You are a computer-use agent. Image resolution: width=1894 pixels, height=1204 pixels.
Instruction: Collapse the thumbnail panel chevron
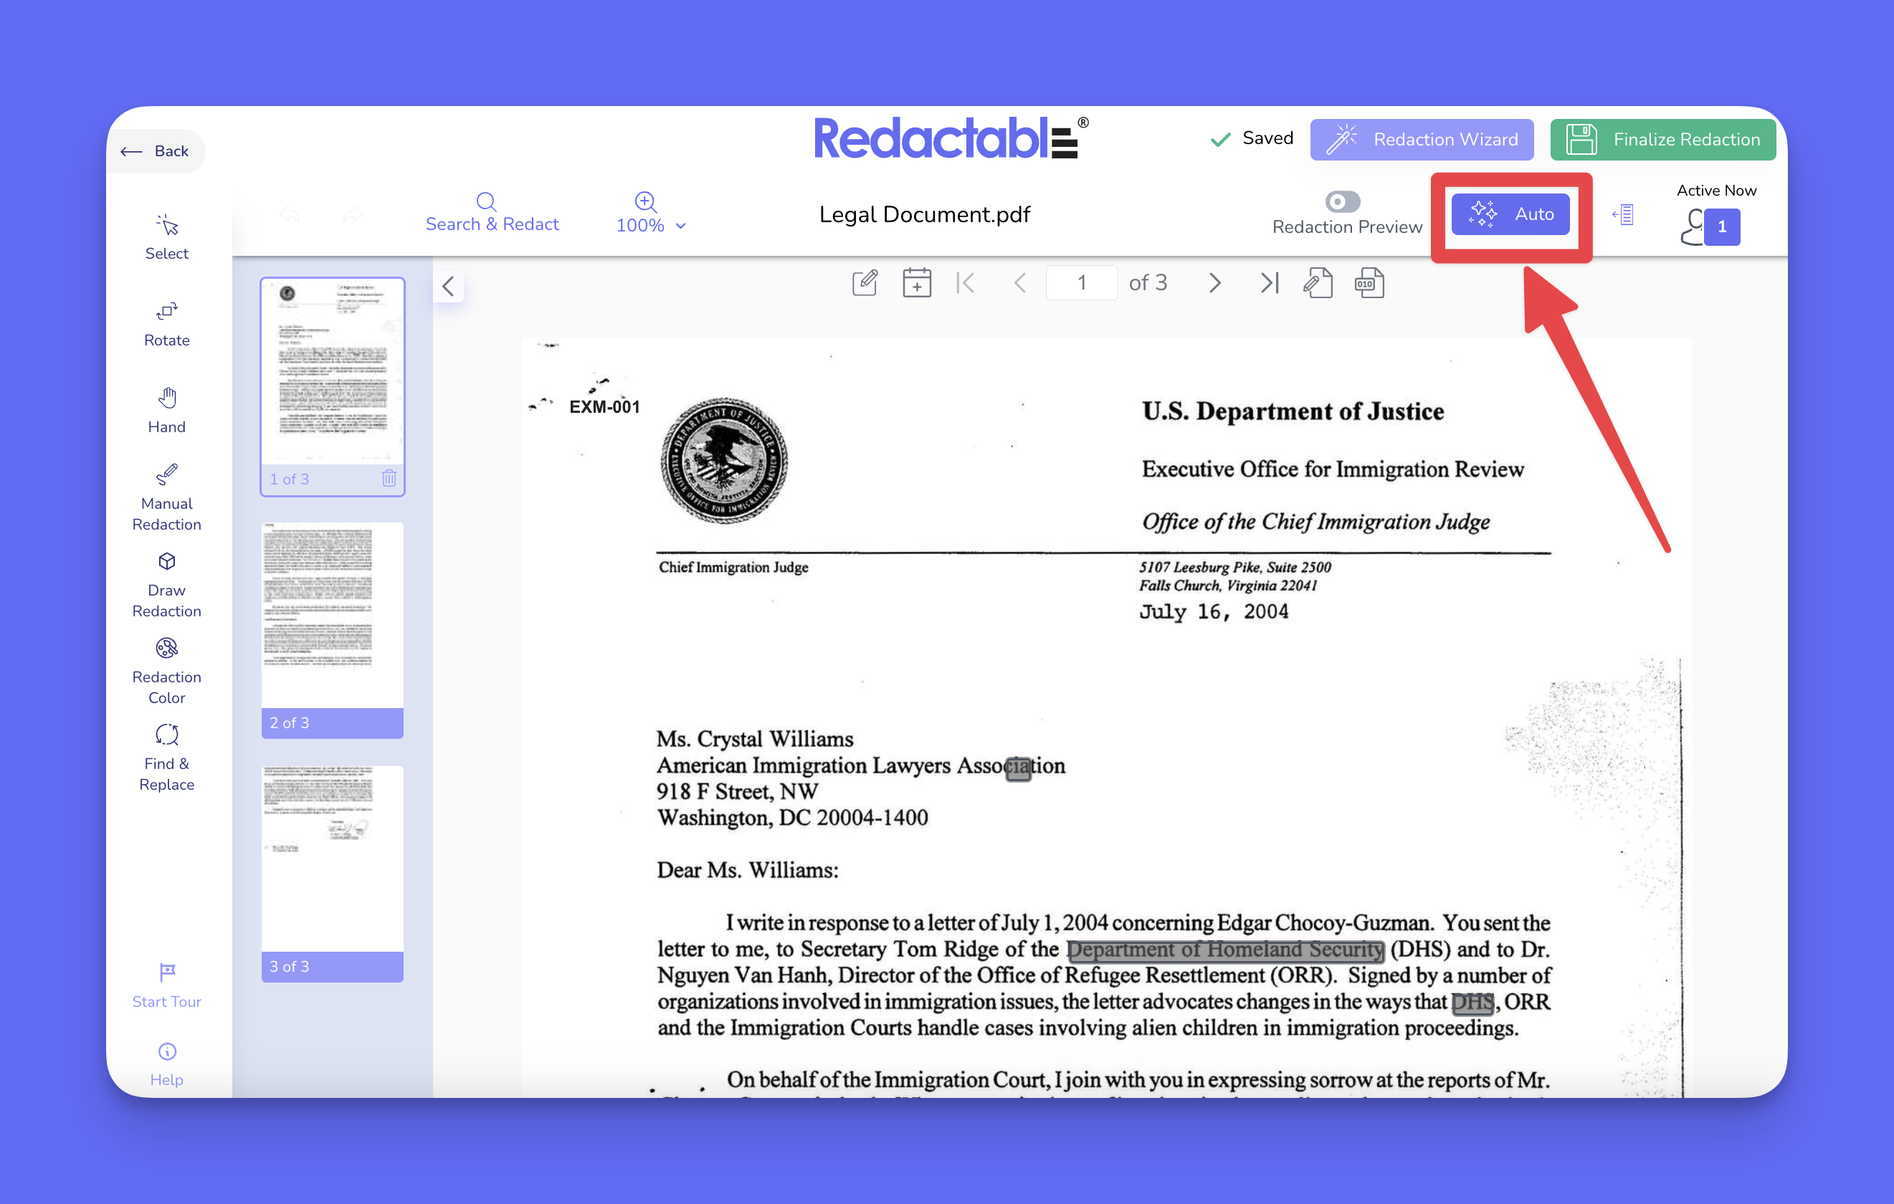click(x=448, y=286)
